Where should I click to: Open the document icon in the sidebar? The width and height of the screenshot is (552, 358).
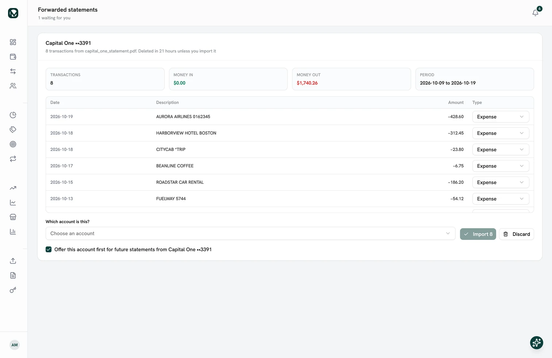[x=13, y=276]
